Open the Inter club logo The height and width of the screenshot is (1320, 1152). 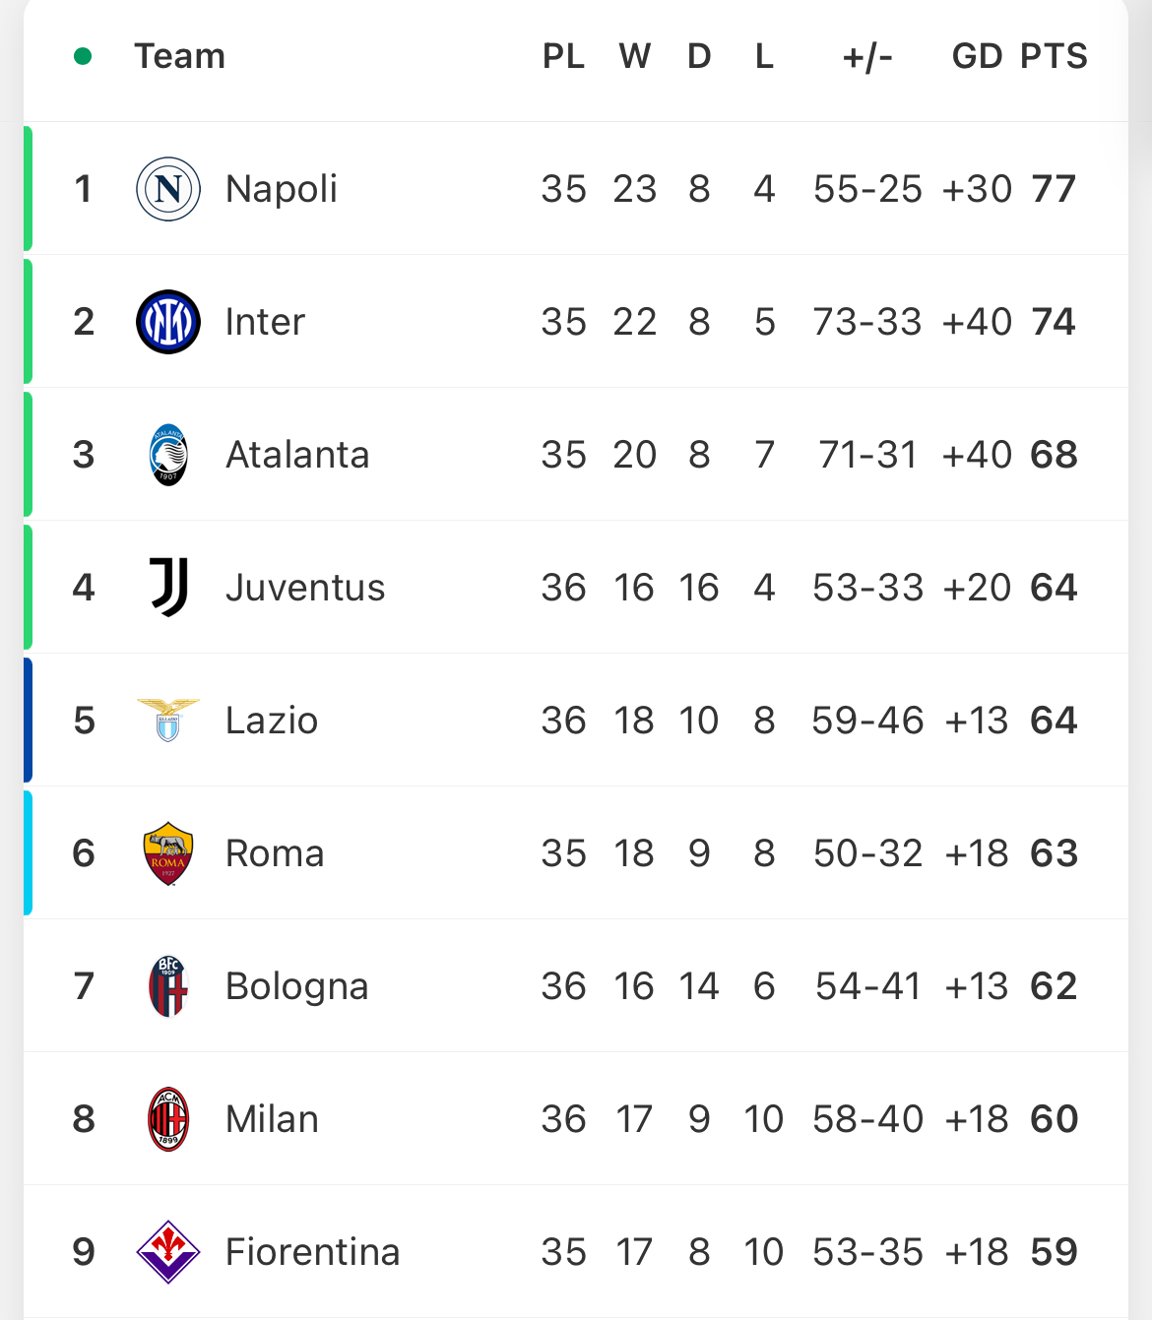[168, 322]
